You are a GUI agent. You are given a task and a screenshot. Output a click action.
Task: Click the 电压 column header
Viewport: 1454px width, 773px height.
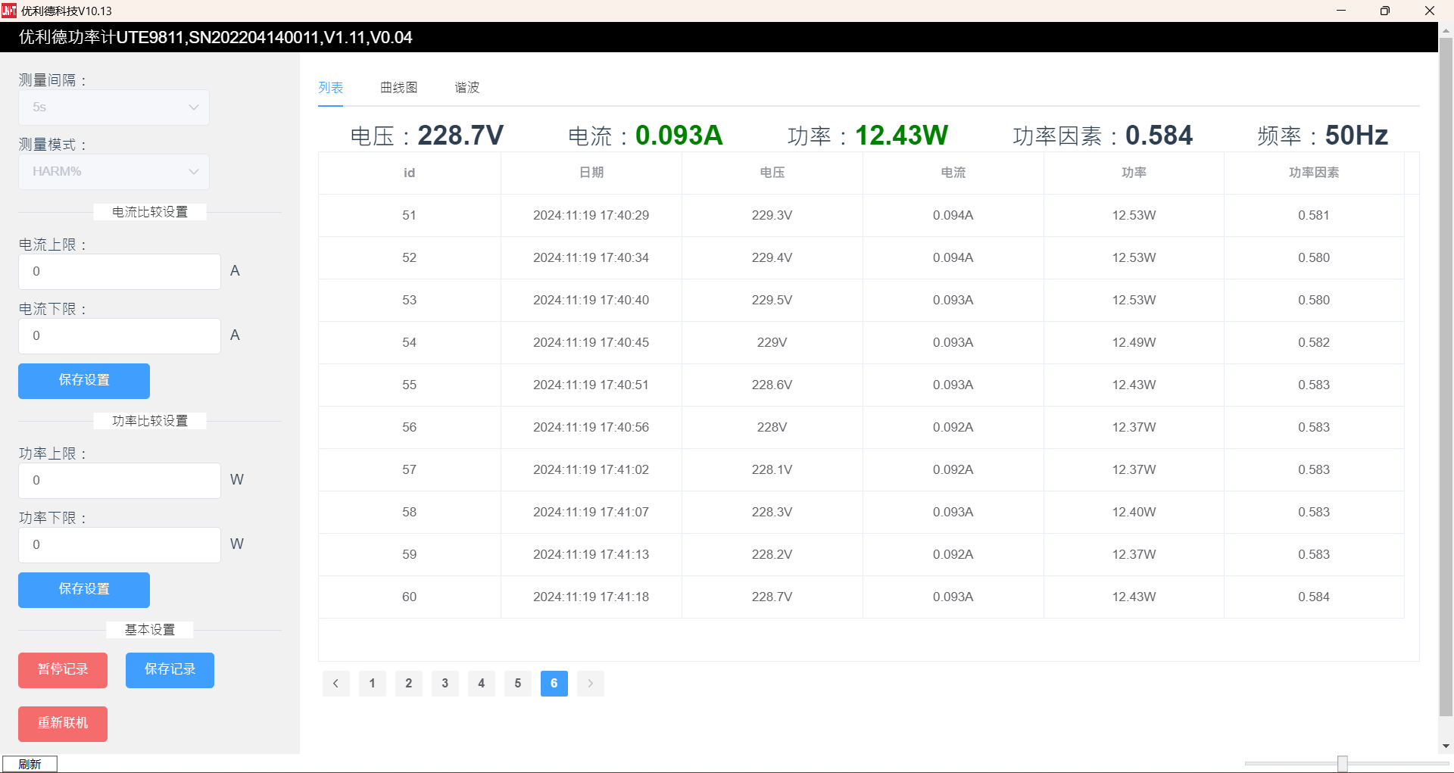coord(772,173)
